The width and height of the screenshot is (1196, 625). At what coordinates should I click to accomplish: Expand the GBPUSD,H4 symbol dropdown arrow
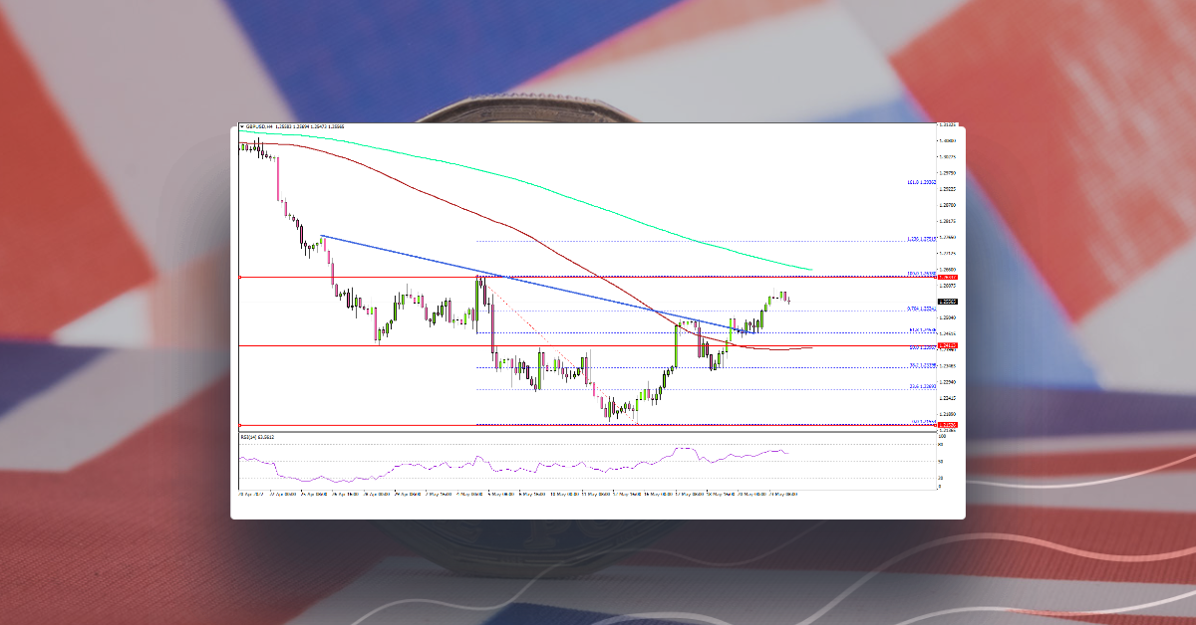pyautogui.click(x=242, y=125)
